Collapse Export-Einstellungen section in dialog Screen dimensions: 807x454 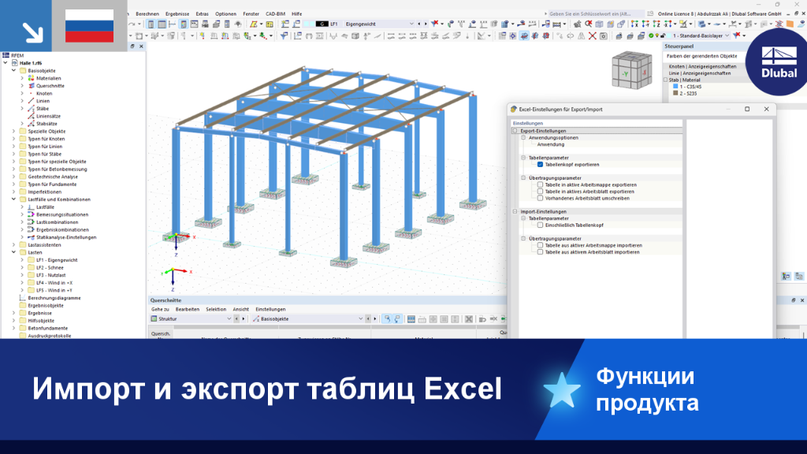515,131
